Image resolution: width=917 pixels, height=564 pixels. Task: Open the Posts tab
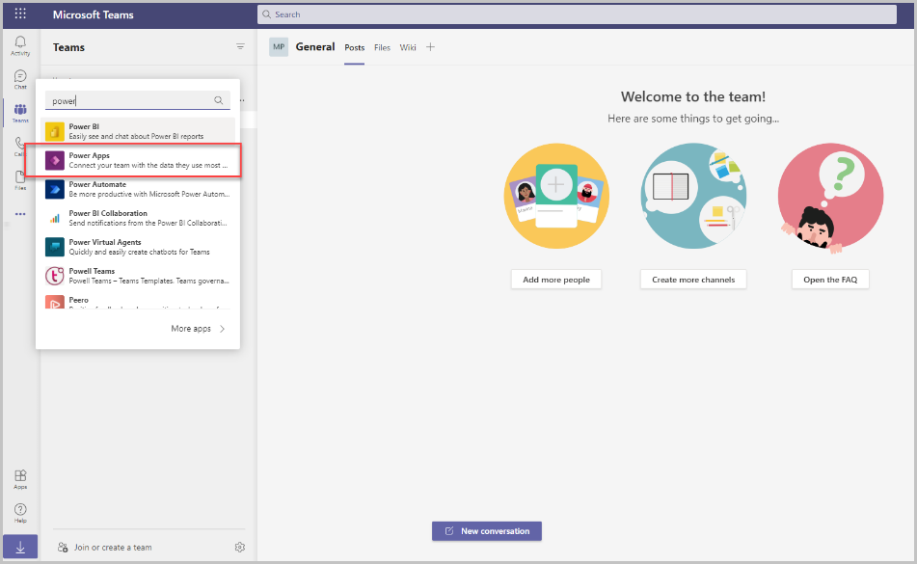353,46
